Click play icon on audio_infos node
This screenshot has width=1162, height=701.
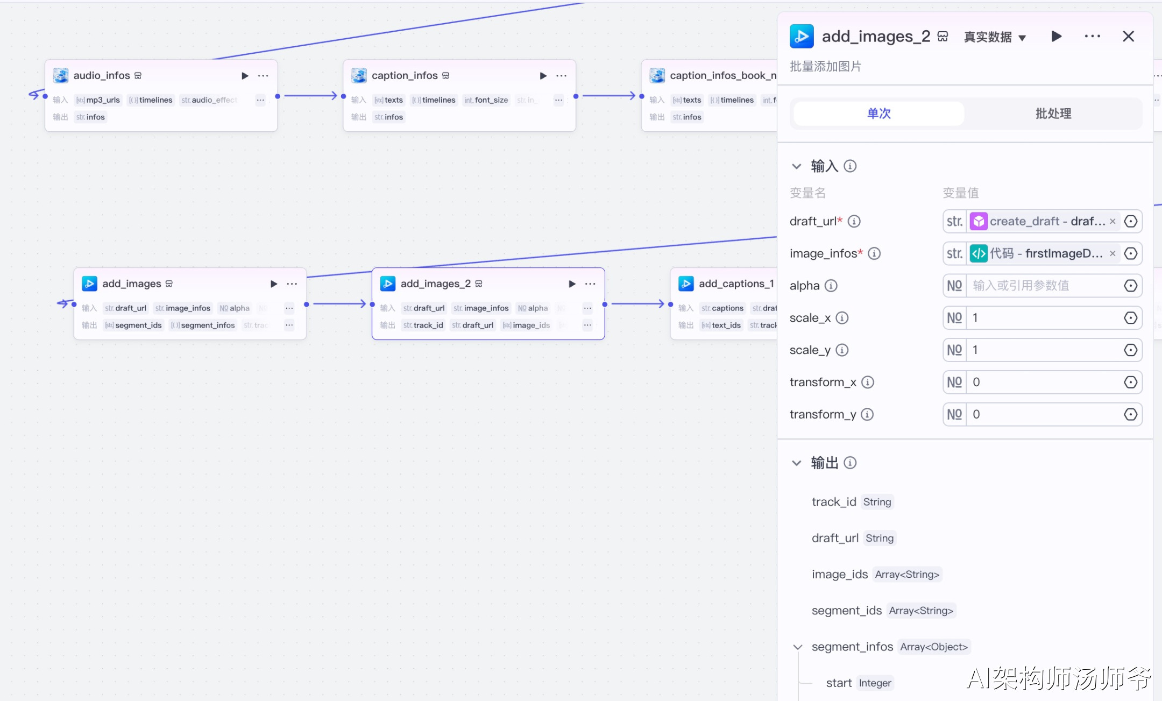click(x=245, y=76)
